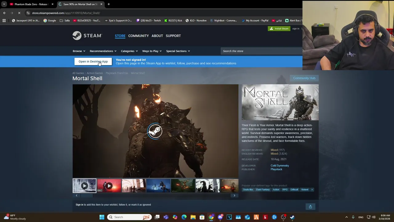This screenshot has height=222, width=394.
Task: Open the KLO Nonolive bookmark
Action: click(x=196, y=21)
